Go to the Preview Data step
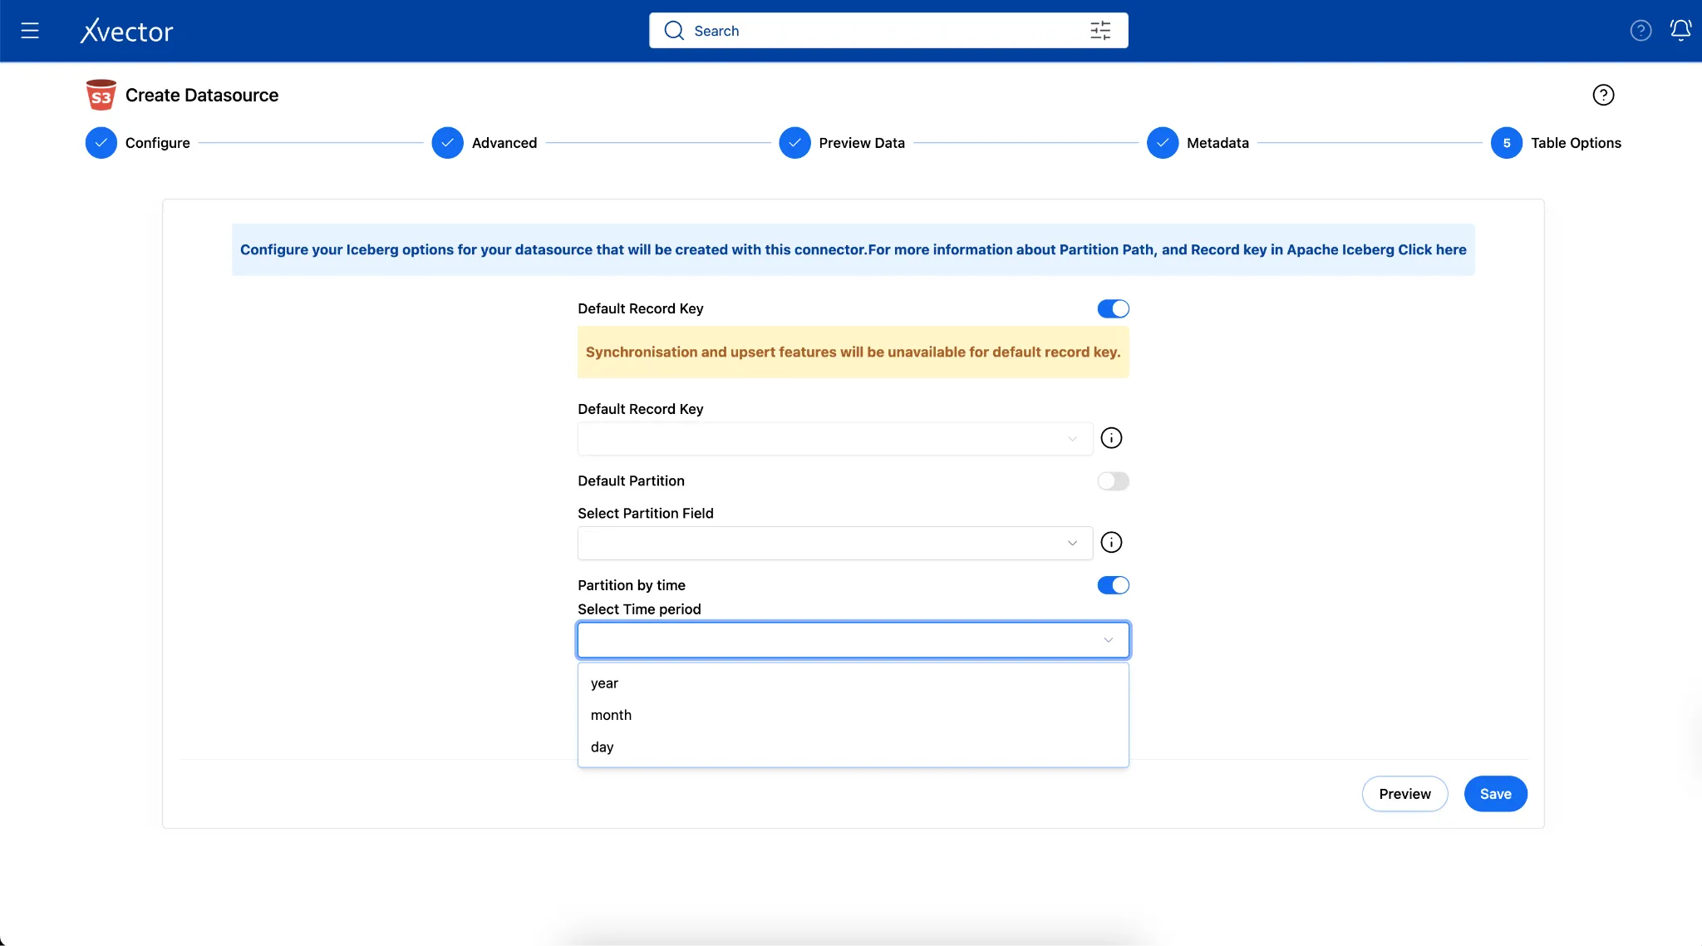This screenshot has width=1702, height=946. pyautogui.click(x=842, y=143)
